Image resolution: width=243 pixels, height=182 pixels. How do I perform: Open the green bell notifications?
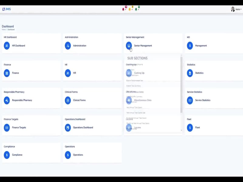(136, 9)
